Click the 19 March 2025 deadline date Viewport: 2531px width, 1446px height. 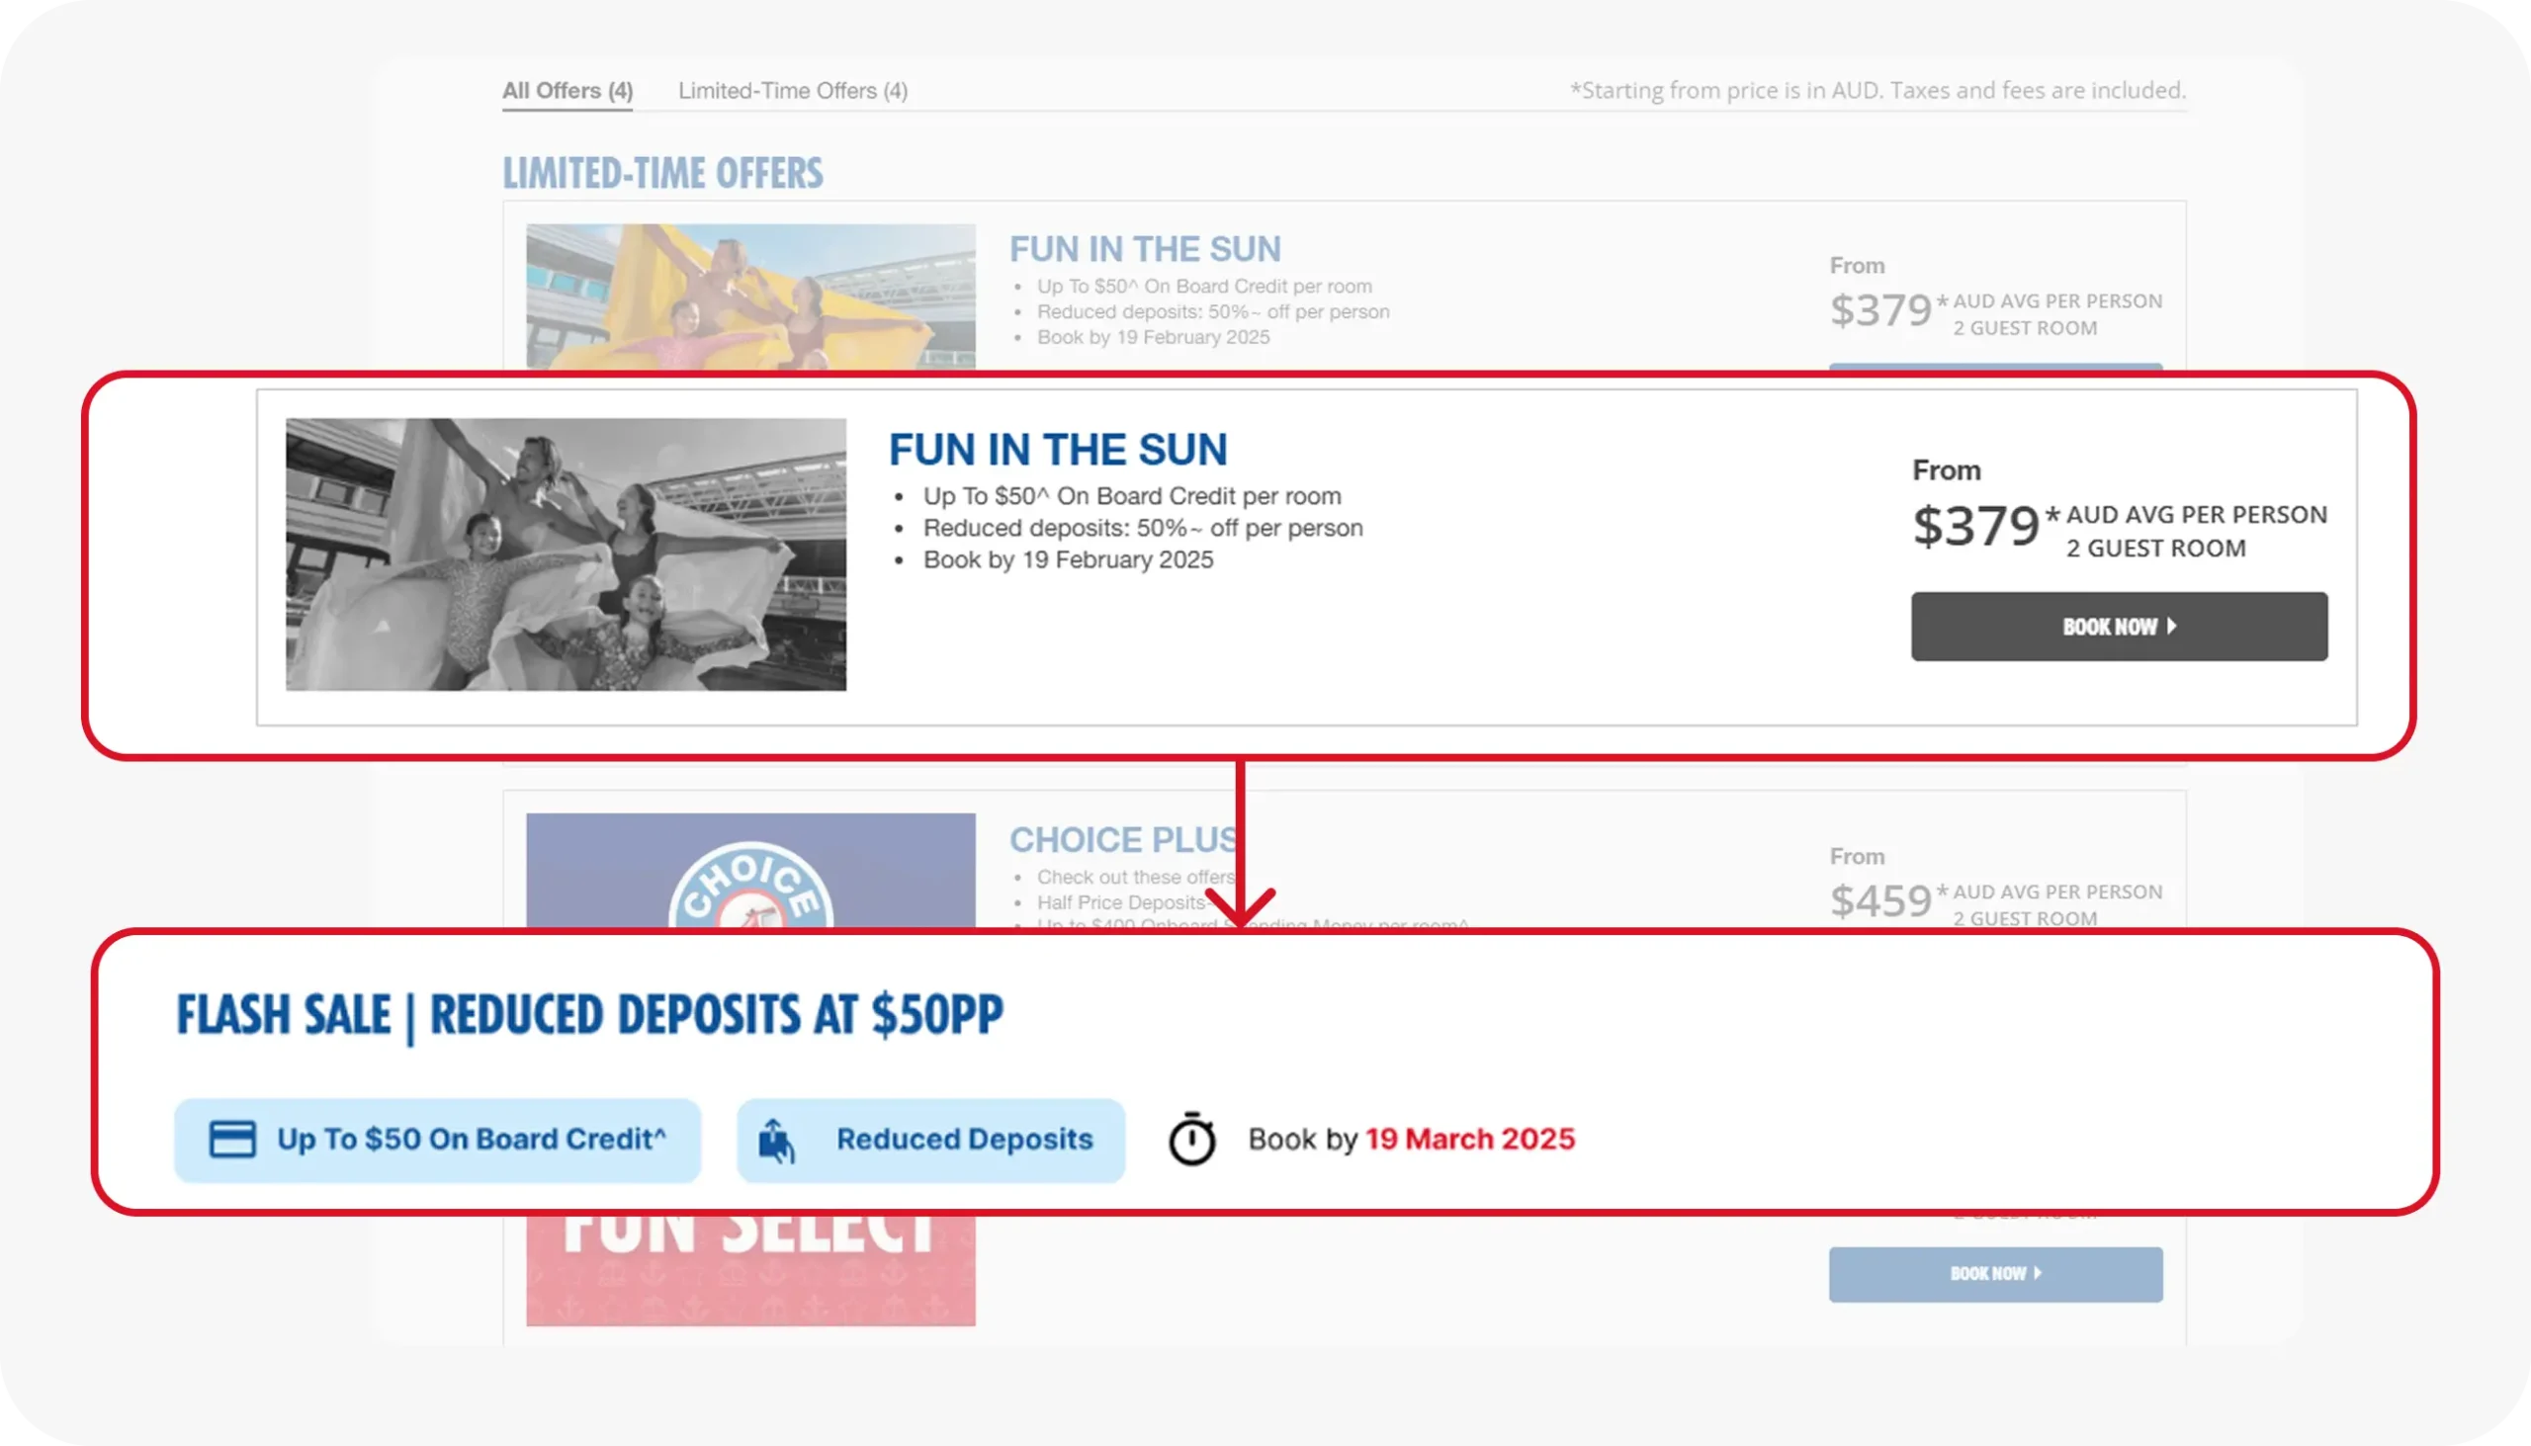1470,1140
